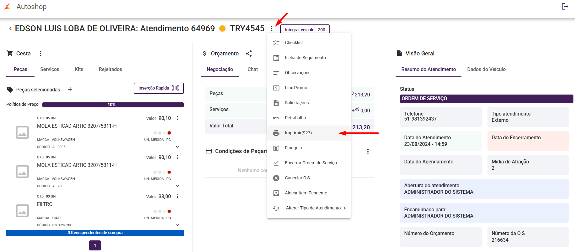Image resolution: width=575 pixels, height=252 pixels.
Task: Expand first MOLA ESTICAD item details
Action: 177,147
